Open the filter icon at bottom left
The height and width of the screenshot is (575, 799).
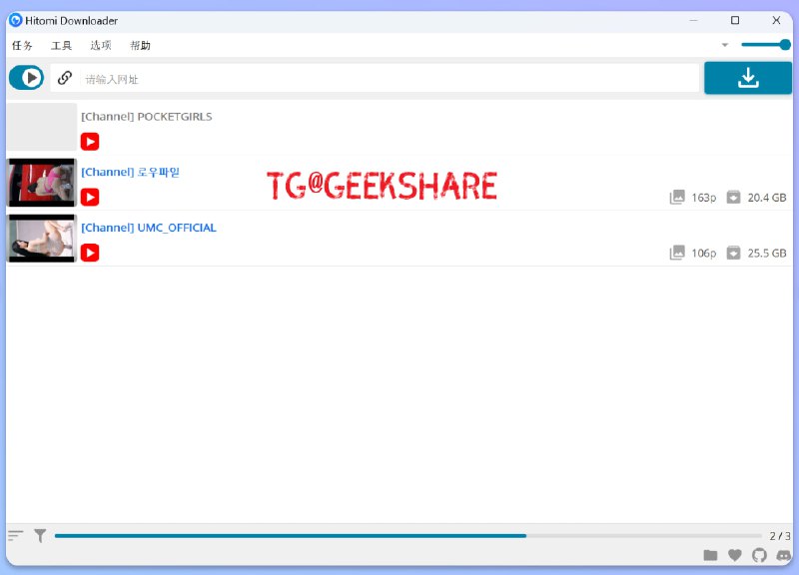[39, 535]
